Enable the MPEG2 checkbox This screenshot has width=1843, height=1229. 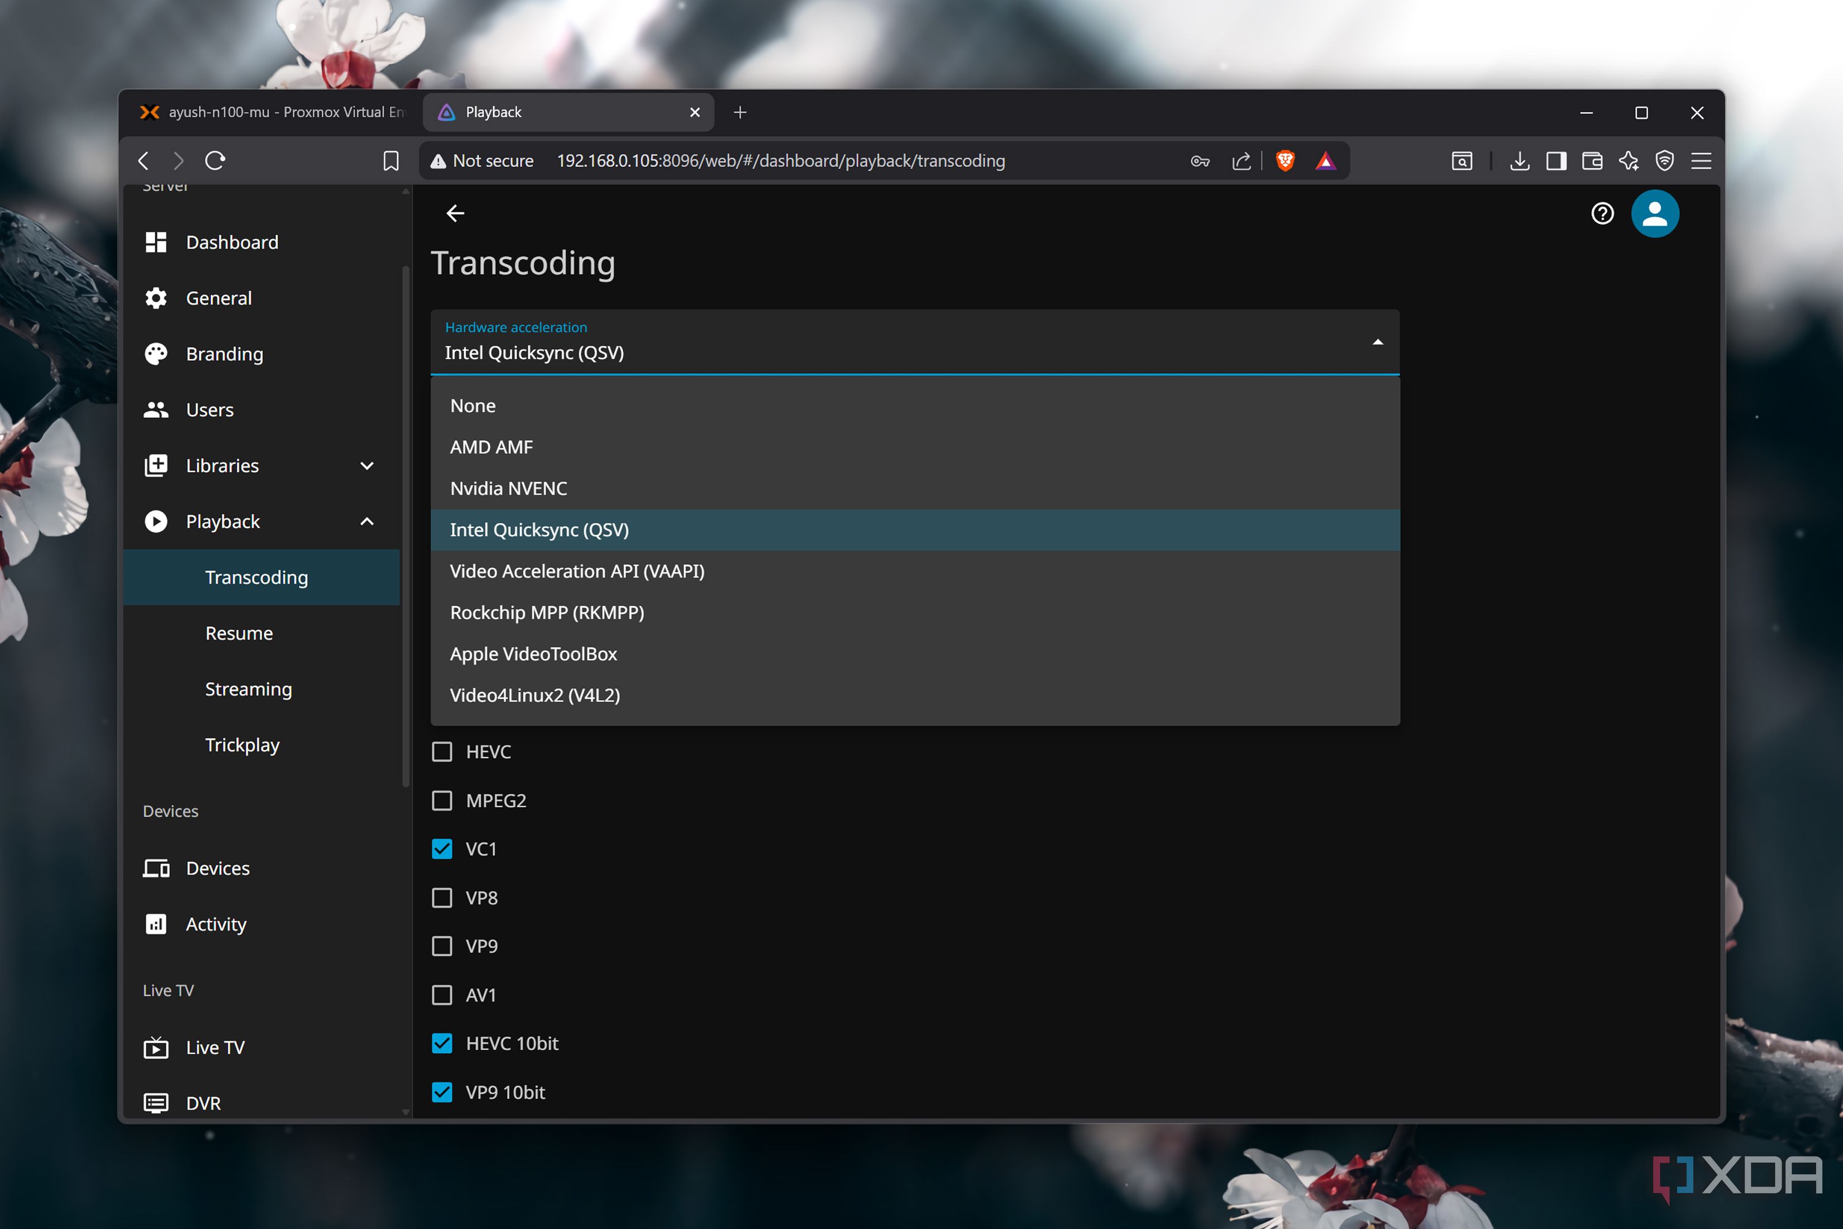442,801
